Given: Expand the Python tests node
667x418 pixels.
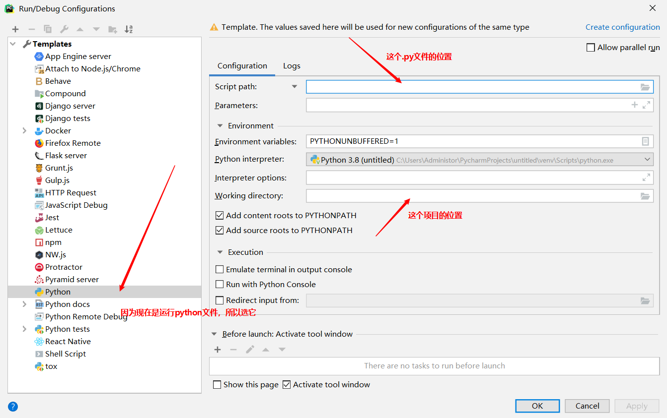Looking at the screenshot, I should point(24,329).
